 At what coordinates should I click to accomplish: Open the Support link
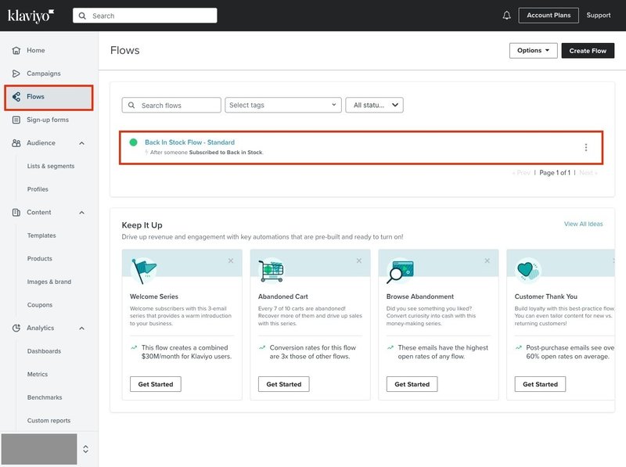(599, 15)
